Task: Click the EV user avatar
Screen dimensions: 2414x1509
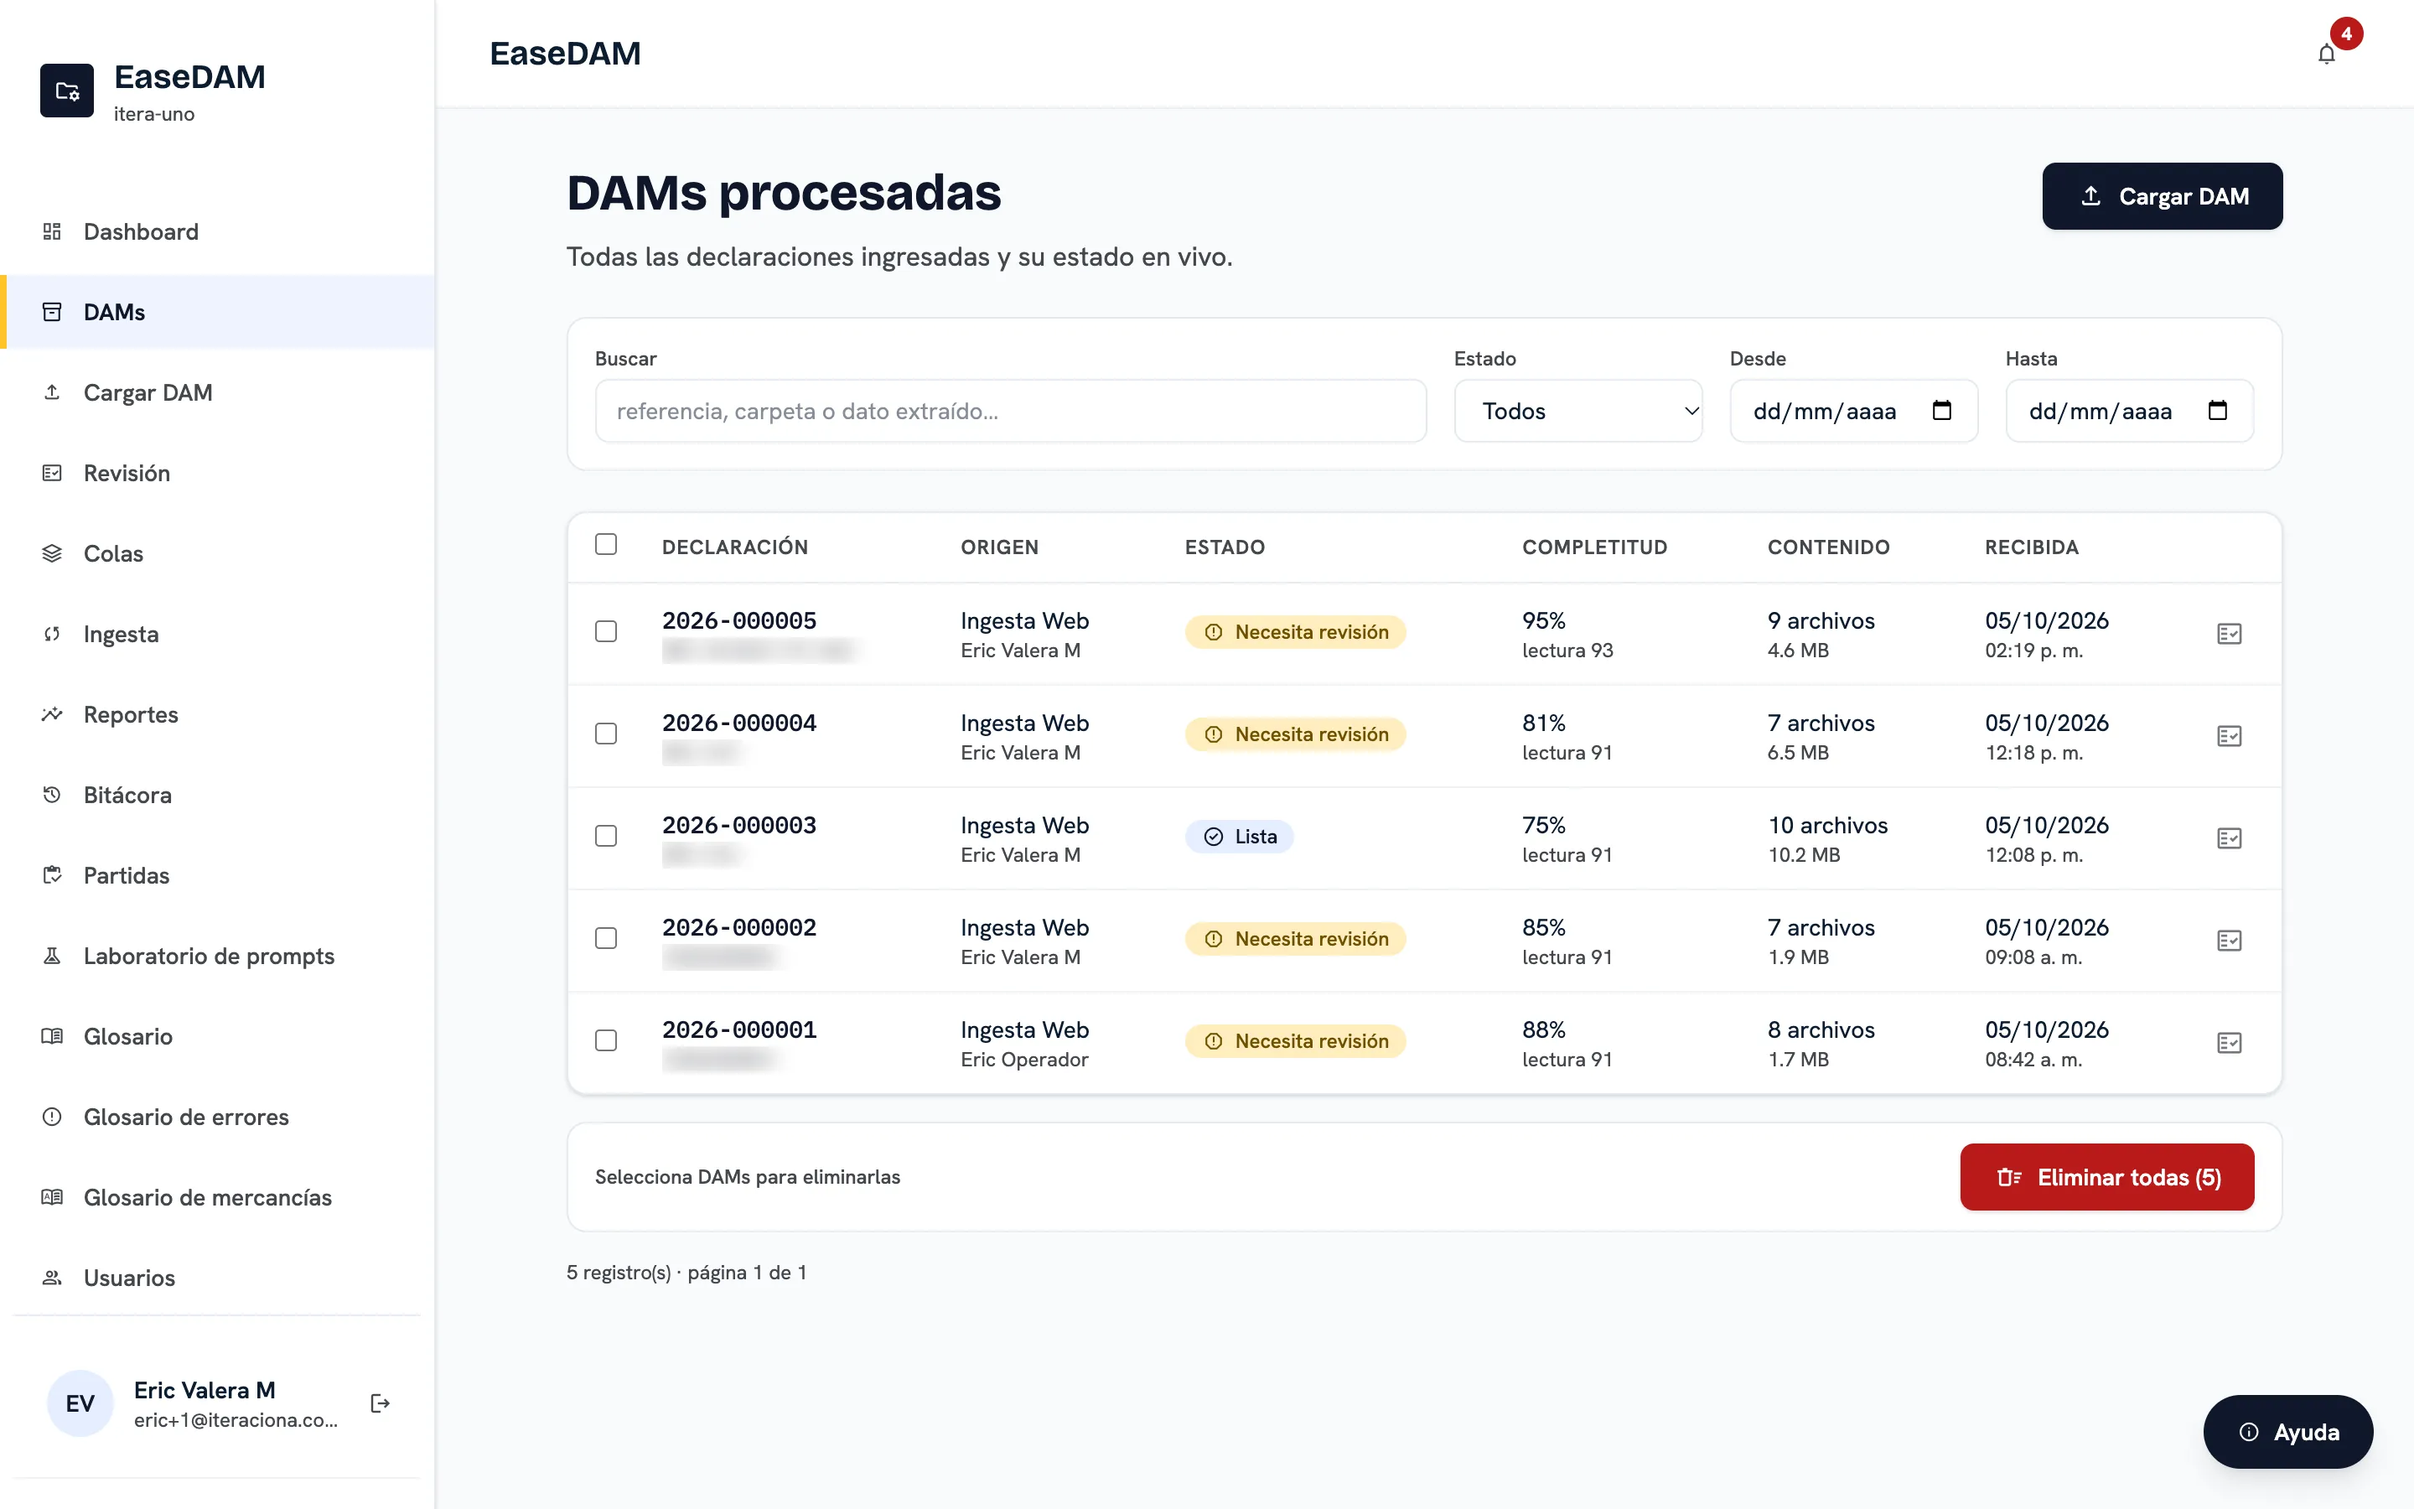Action: click(x=80, y=1403)
